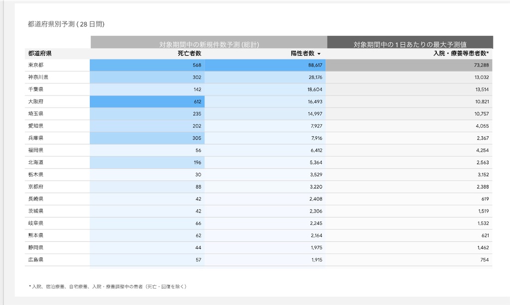
Task: Select the 京都府 row label
Action: [x=36, y=187]
